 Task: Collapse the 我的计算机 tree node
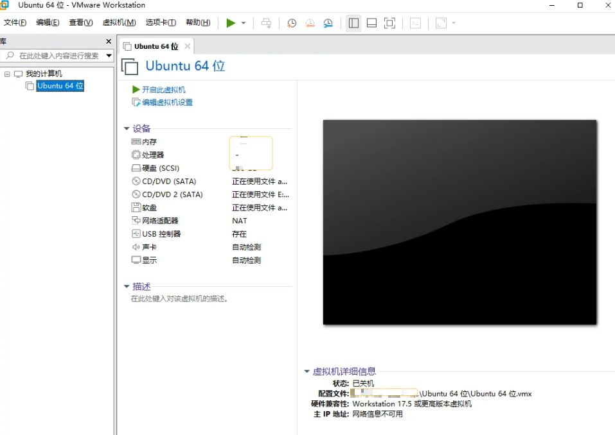point(7,74)
